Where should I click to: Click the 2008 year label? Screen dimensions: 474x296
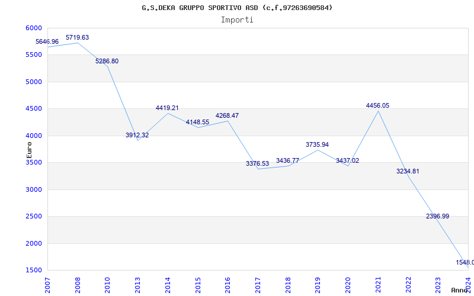coord(78,285)
